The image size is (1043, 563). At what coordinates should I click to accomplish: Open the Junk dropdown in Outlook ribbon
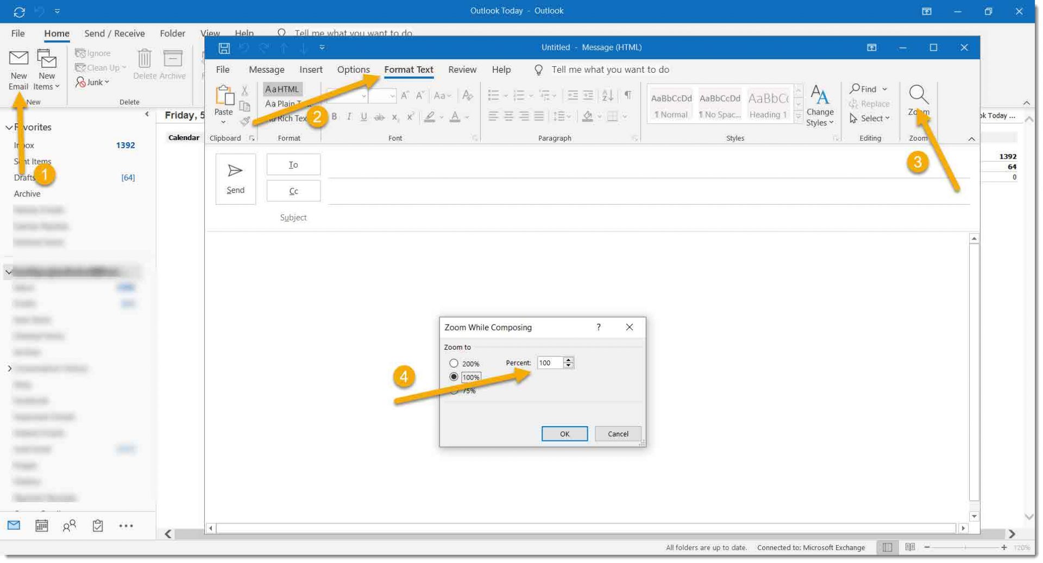tap(93, 82)
